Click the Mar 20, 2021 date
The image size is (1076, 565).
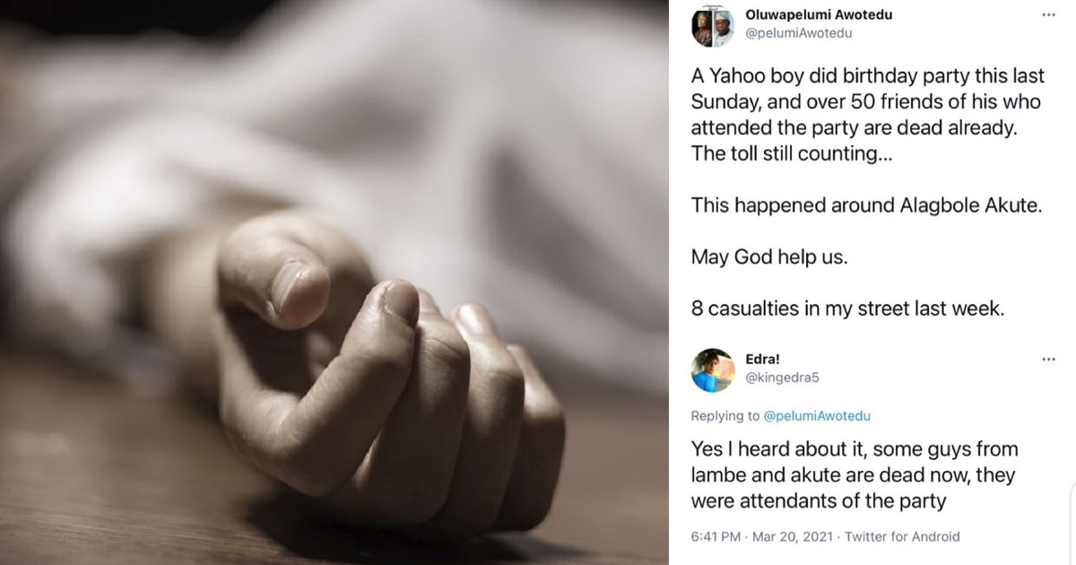pos(788,536)
